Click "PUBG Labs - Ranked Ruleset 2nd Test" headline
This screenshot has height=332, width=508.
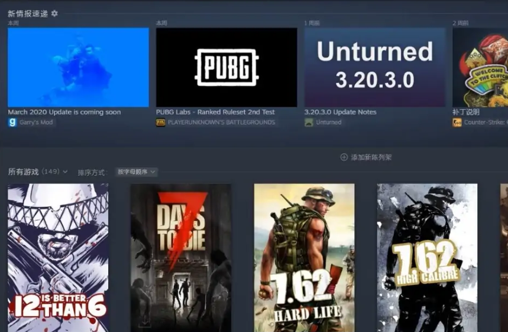tap(215, 112)
